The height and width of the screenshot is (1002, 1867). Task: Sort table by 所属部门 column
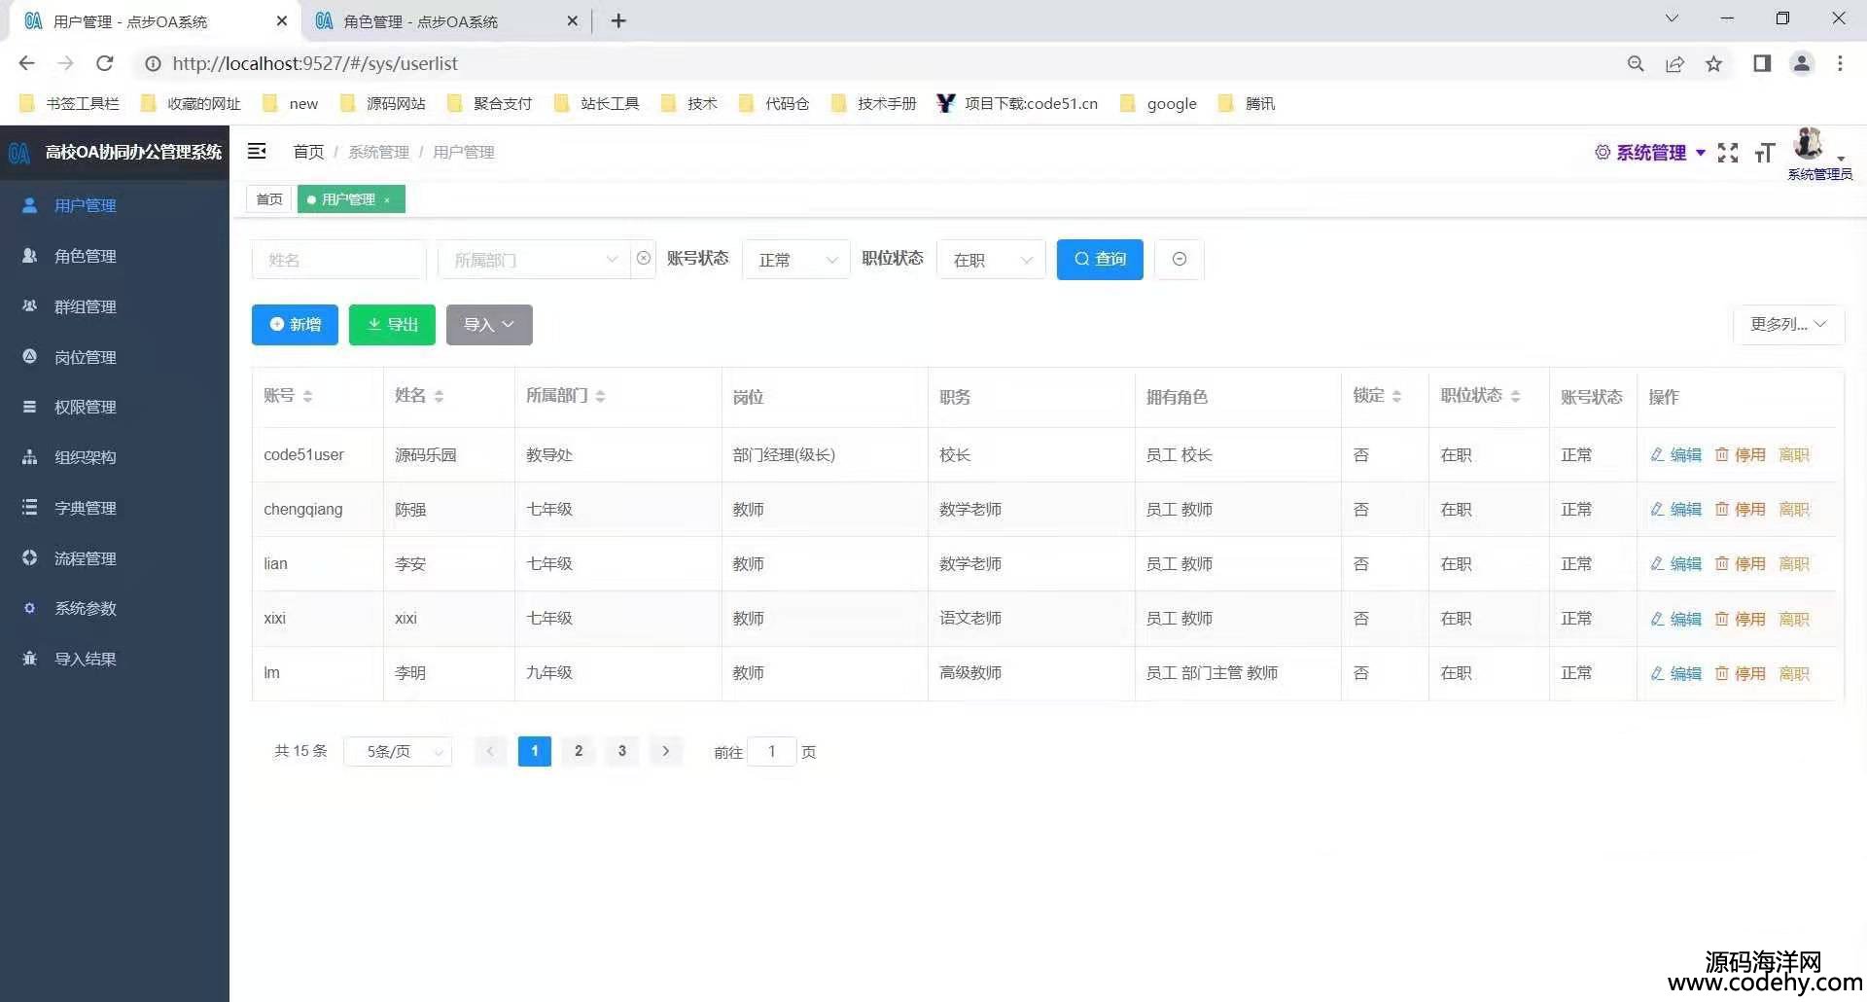(600, 396)
